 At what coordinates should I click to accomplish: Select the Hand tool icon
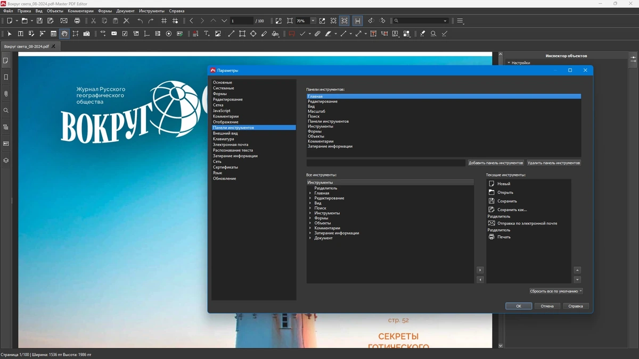64,34
